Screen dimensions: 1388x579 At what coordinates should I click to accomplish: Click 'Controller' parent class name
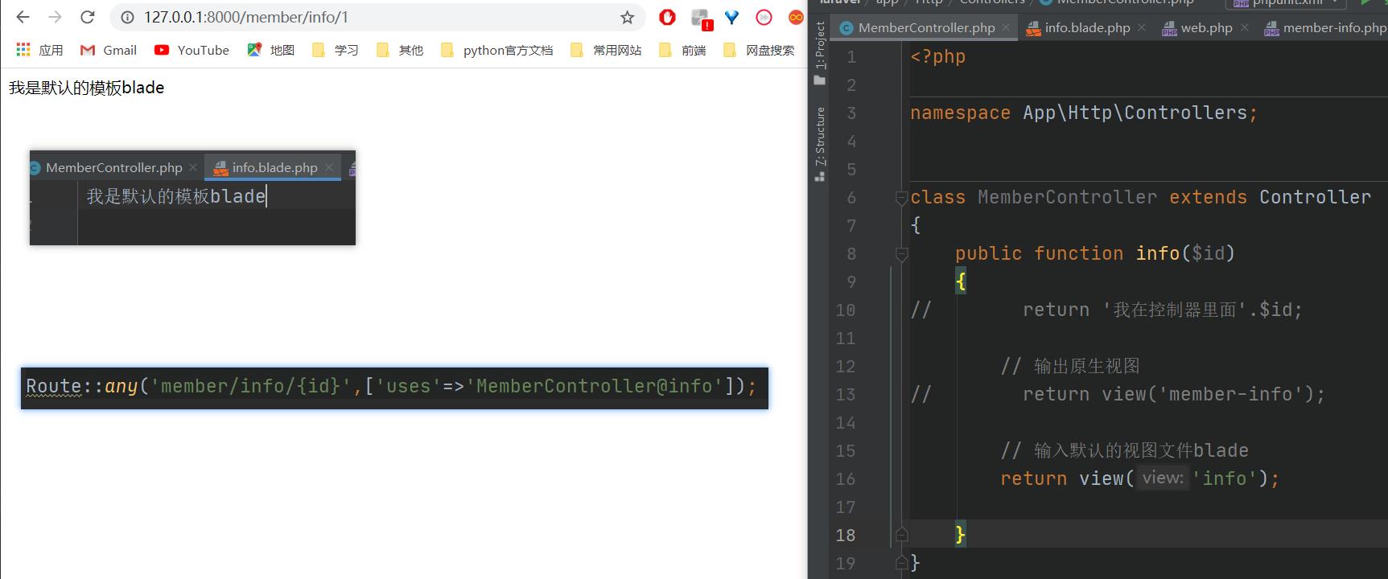coord(1315,197)
